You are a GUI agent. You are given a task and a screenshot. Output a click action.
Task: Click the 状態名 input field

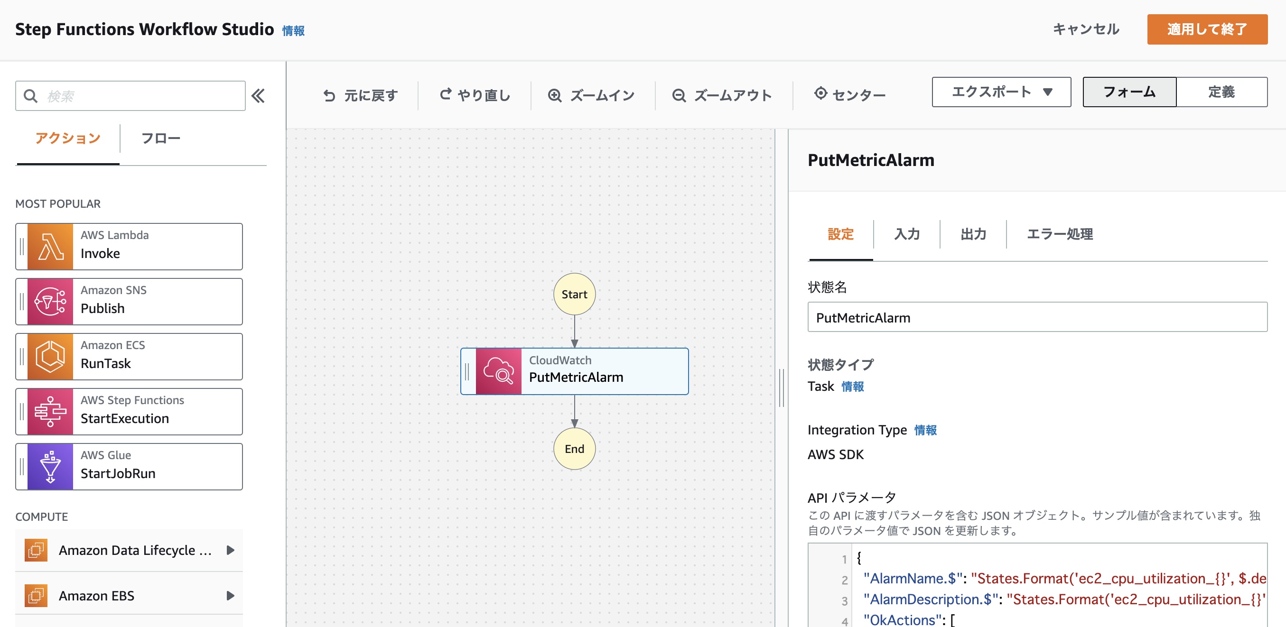[x=1037, y=317]
